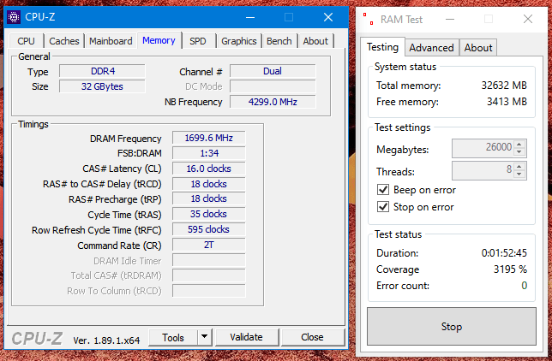The height and width of the screenshot is (361, 552).
Task: Open the Advanced tab in RAM Test
Action: (x=432, y=47)
